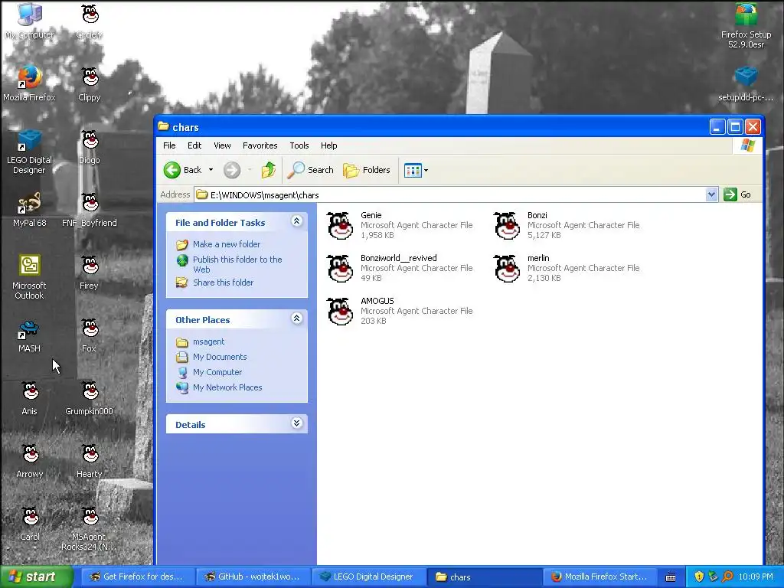
Task: Switch to Mozilla Firefox Start taskbar button
Action: [x=599, y=577]
